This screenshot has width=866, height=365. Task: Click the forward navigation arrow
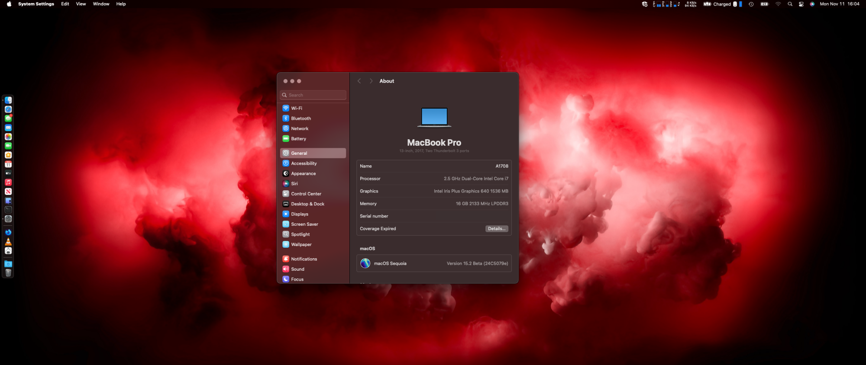point(371,81)
